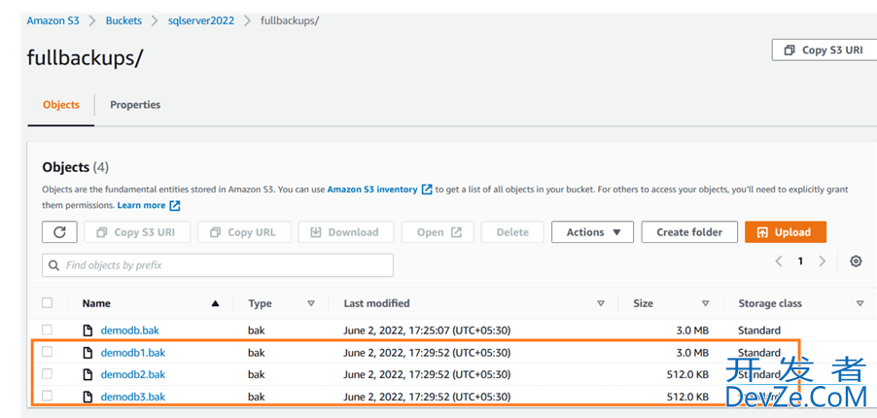
Task: Open the demodb3.bak object link
Action: [x=133, y=397]
